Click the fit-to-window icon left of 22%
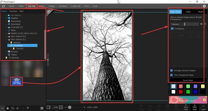This screenshot has width=208, height=111. 48,107
